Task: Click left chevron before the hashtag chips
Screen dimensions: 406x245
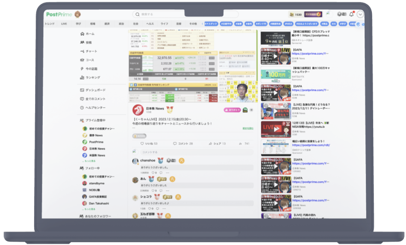Action: click(202, 24)
